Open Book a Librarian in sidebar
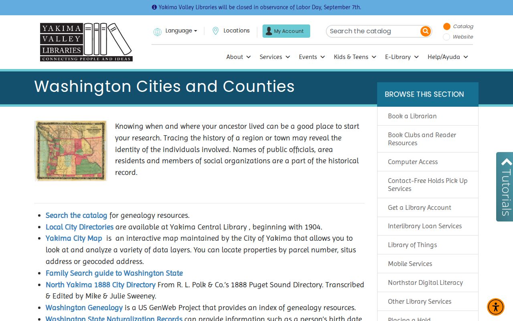The width and height of the screenshot is (513, 321). (x=428, y=116)
